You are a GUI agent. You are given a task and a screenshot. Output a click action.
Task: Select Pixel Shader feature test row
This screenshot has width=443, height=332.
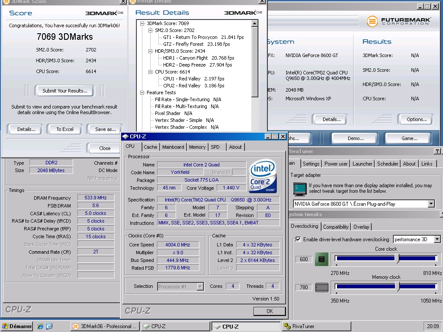tap(173, 113)
